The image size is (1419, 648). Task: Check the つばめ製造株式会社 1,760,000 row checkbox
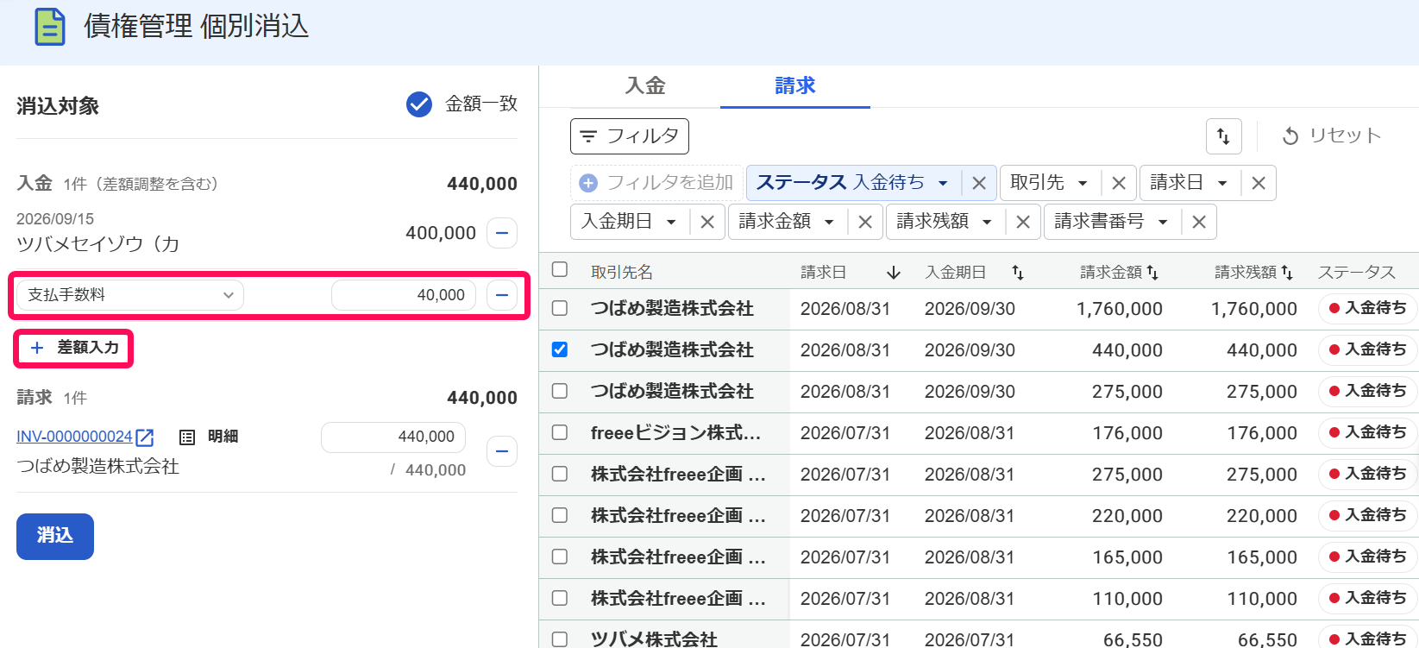click(x=560, y=308)
